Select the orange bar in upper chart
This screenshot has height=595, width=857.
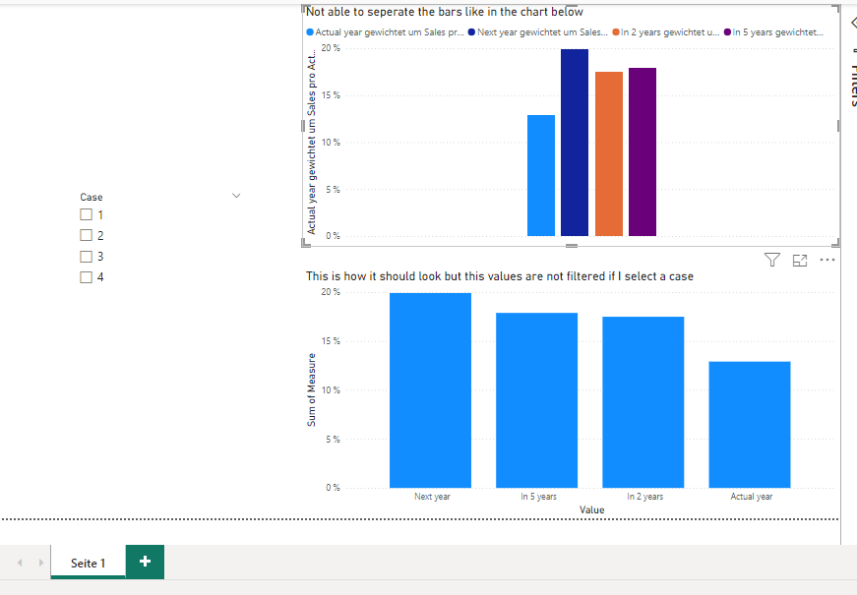(x=609, y=154)
